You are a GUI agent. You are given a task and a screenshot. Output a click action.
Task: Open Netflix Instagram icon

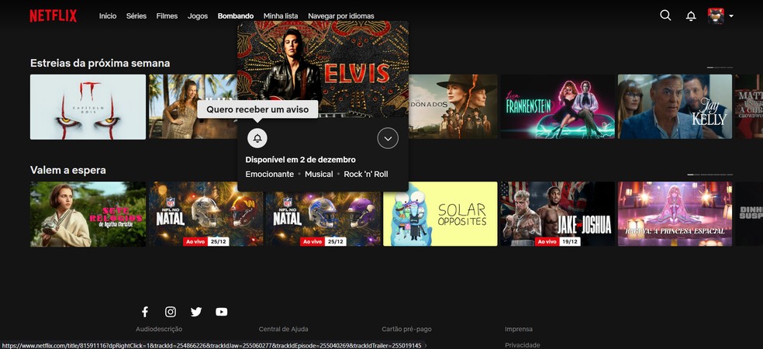coord(171,312)
